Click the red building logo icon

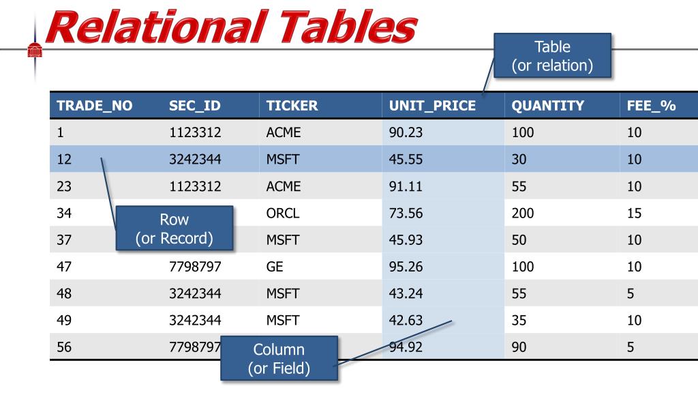pyautogui.click(x=35, y=50)
